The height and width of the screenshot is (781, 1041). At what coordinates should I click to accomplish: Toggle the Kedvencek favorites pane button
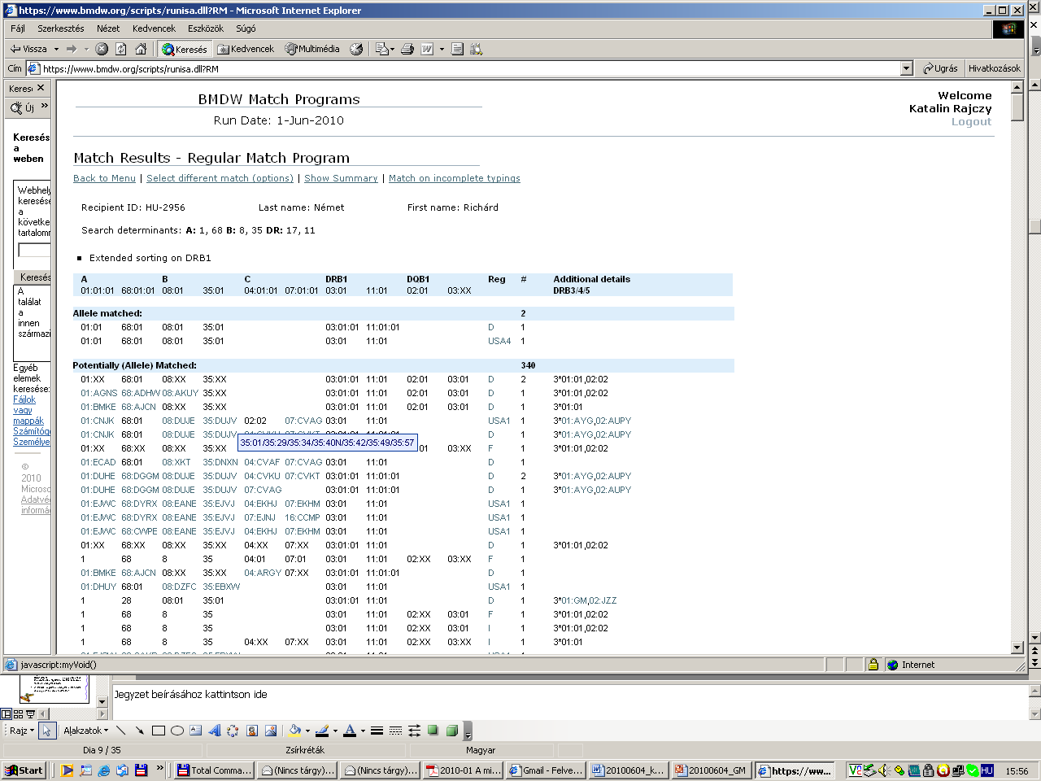tap(246, 49)
